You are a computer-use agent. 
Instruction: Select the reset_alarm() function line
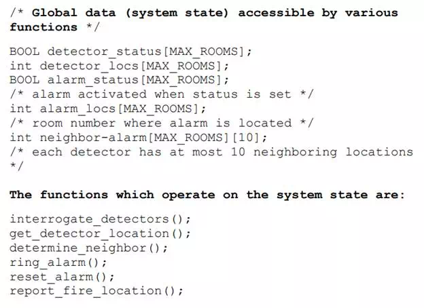pyautogui.click(x=63, y=277)
